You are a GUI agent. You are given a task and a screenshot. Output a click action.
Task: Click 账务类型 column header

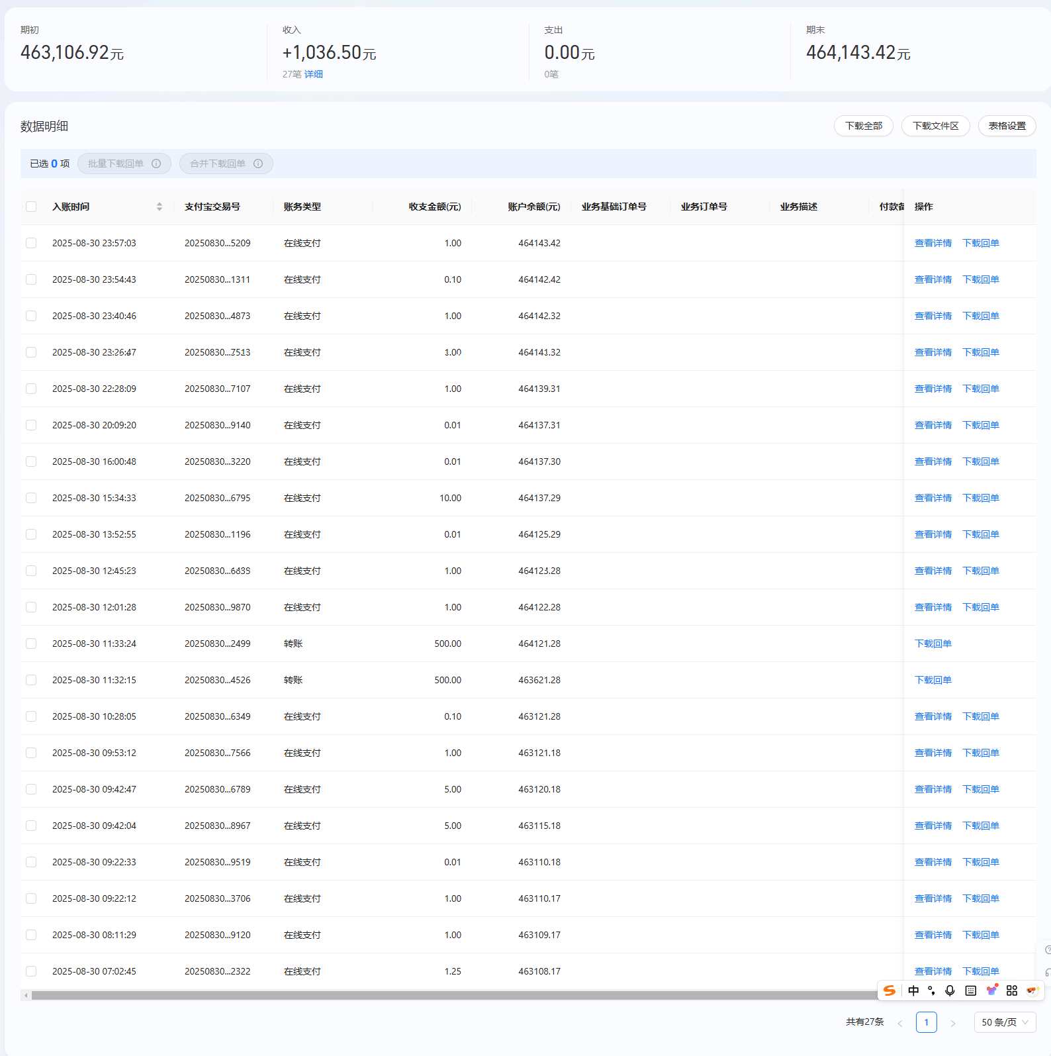coord(302,207)
